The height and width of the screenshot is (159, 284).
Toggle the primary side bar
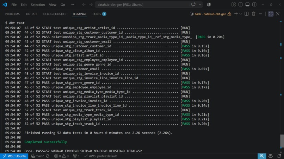(240, 5)
